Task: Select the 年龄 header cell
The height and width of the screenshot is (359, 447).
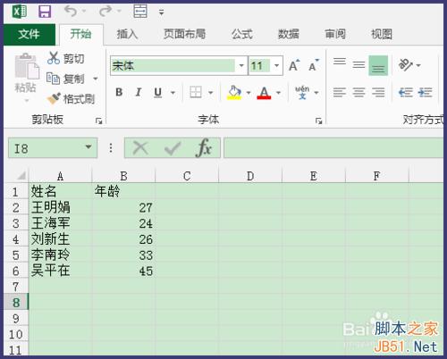Action: tap(123, 191)
